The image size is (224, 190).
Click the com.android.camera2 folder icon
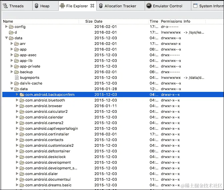tap(22, 123)
